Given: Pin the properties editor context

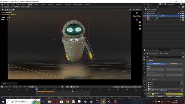Looking at the screenshot, I should coord(183,53).
